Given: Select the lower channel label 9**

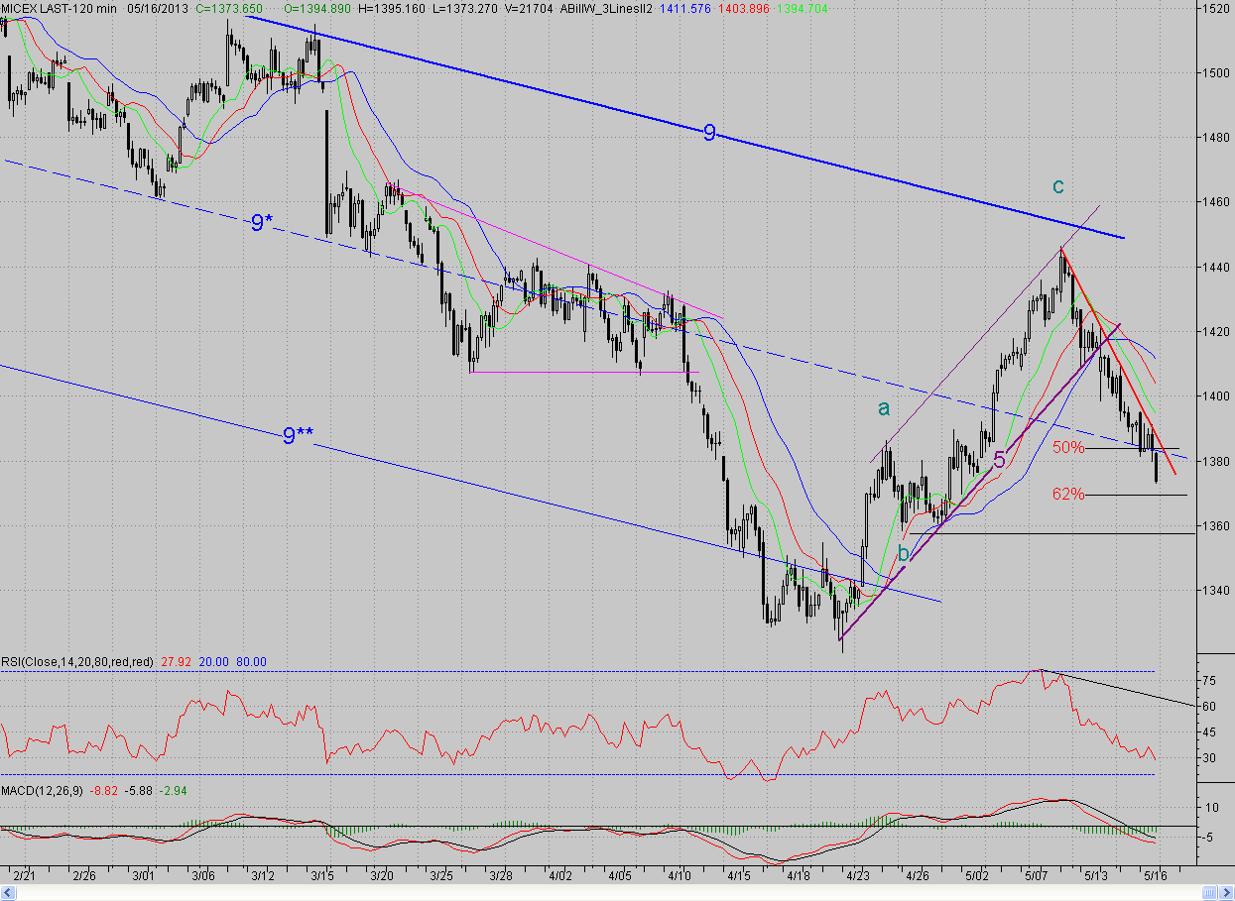Looking at the screenshot, I should (297, 435).
